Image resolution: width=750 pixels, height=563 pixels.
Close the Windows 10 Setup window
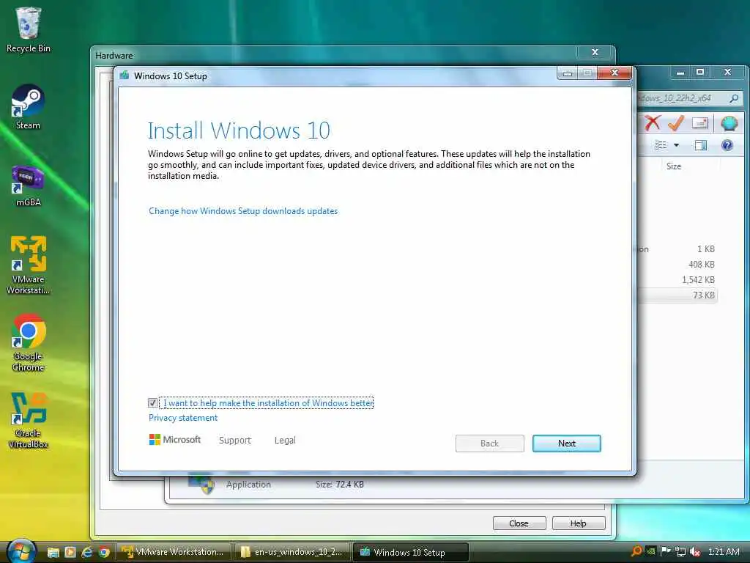[615, 73]
